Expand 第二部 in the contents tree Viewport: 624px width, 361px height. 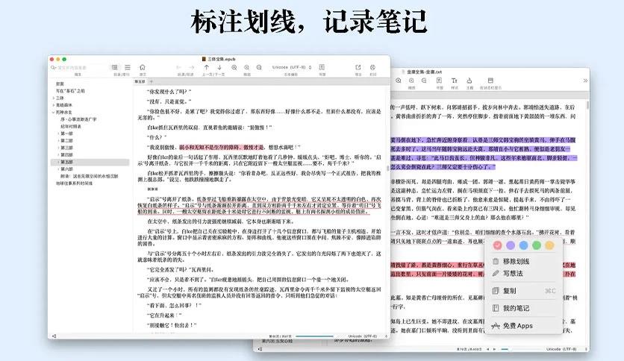coord(58,141)
